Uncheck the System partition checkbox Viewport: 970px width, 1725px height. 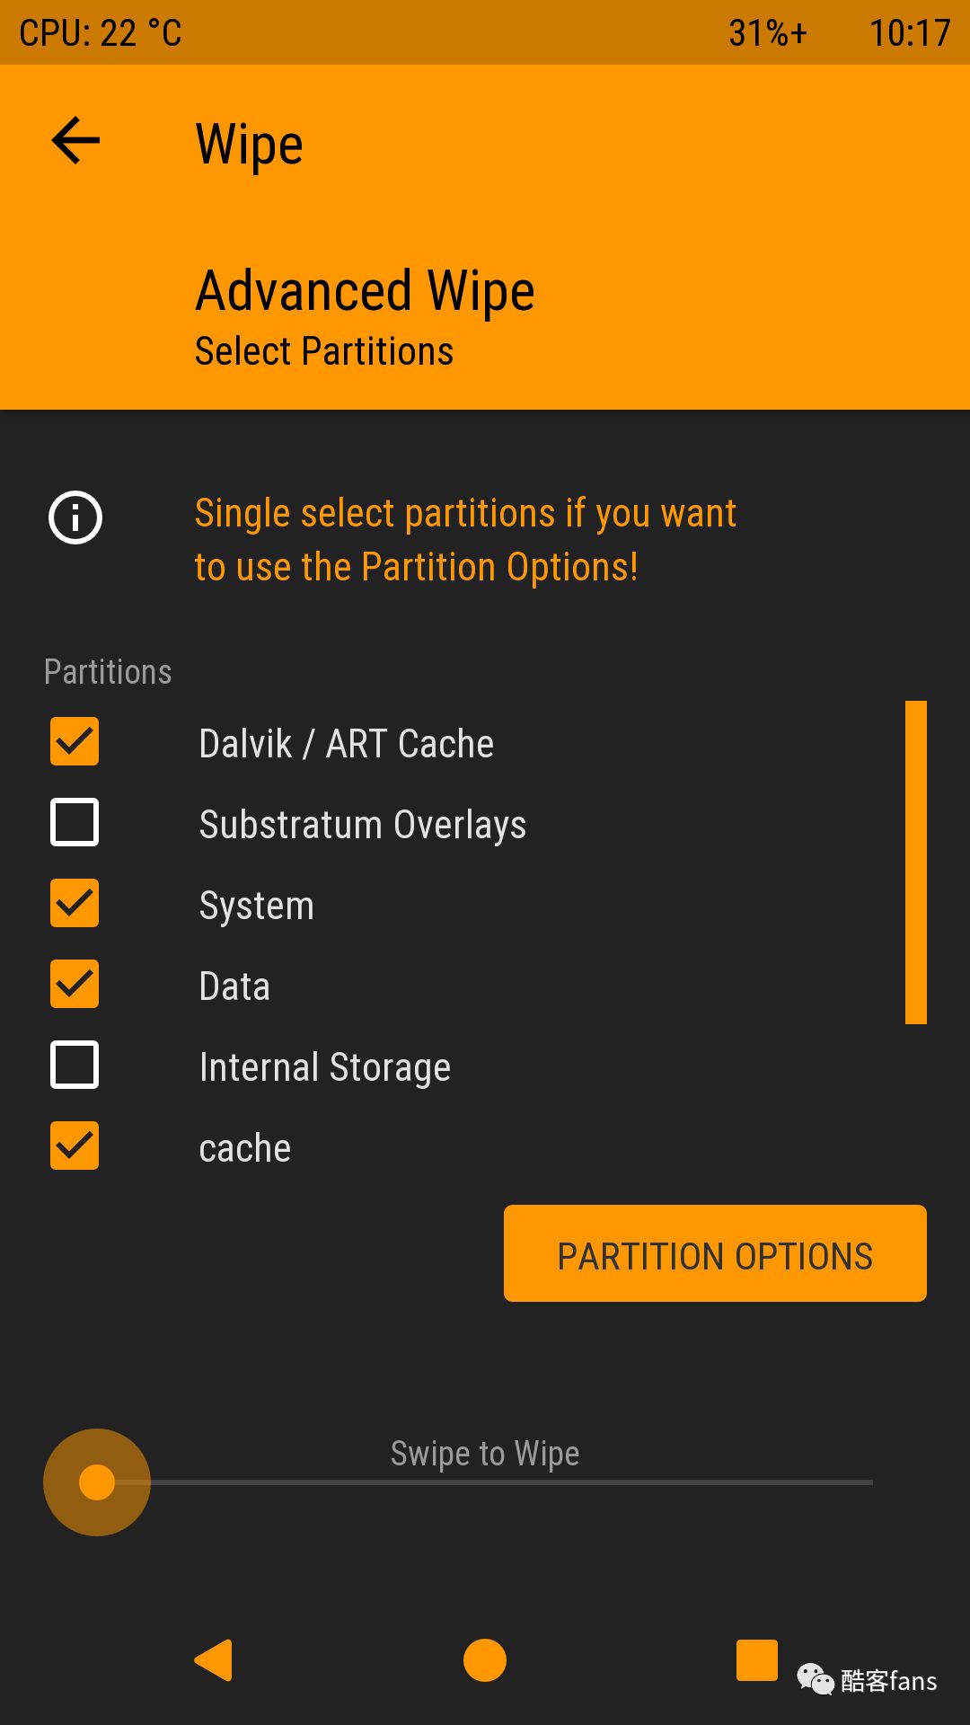point(75,903)
